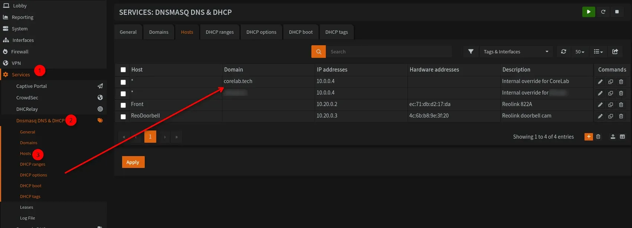Check the ReoDoorbell row checkbox
The width and height of the screenshot is (632, 228).
(123, 117)
